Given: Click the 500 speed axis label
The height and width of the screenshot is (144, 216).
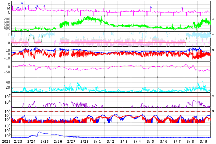Looking at the screenshot, I should [x=7, y=25].
